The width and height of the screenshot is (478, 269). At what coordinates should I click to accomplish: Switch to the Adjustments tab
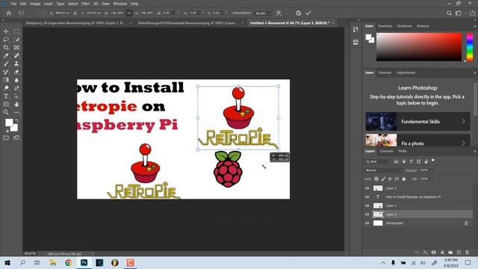406,72
